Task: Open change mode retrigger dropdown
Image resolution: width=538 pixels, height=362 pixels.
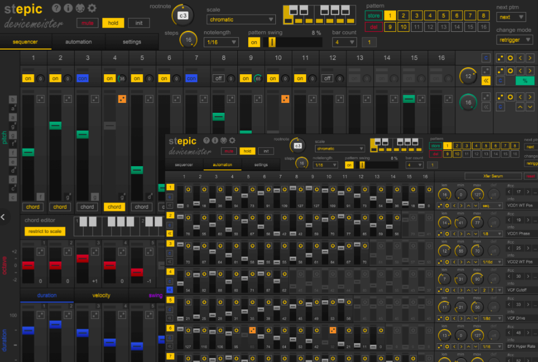Action: coord(514,40)
